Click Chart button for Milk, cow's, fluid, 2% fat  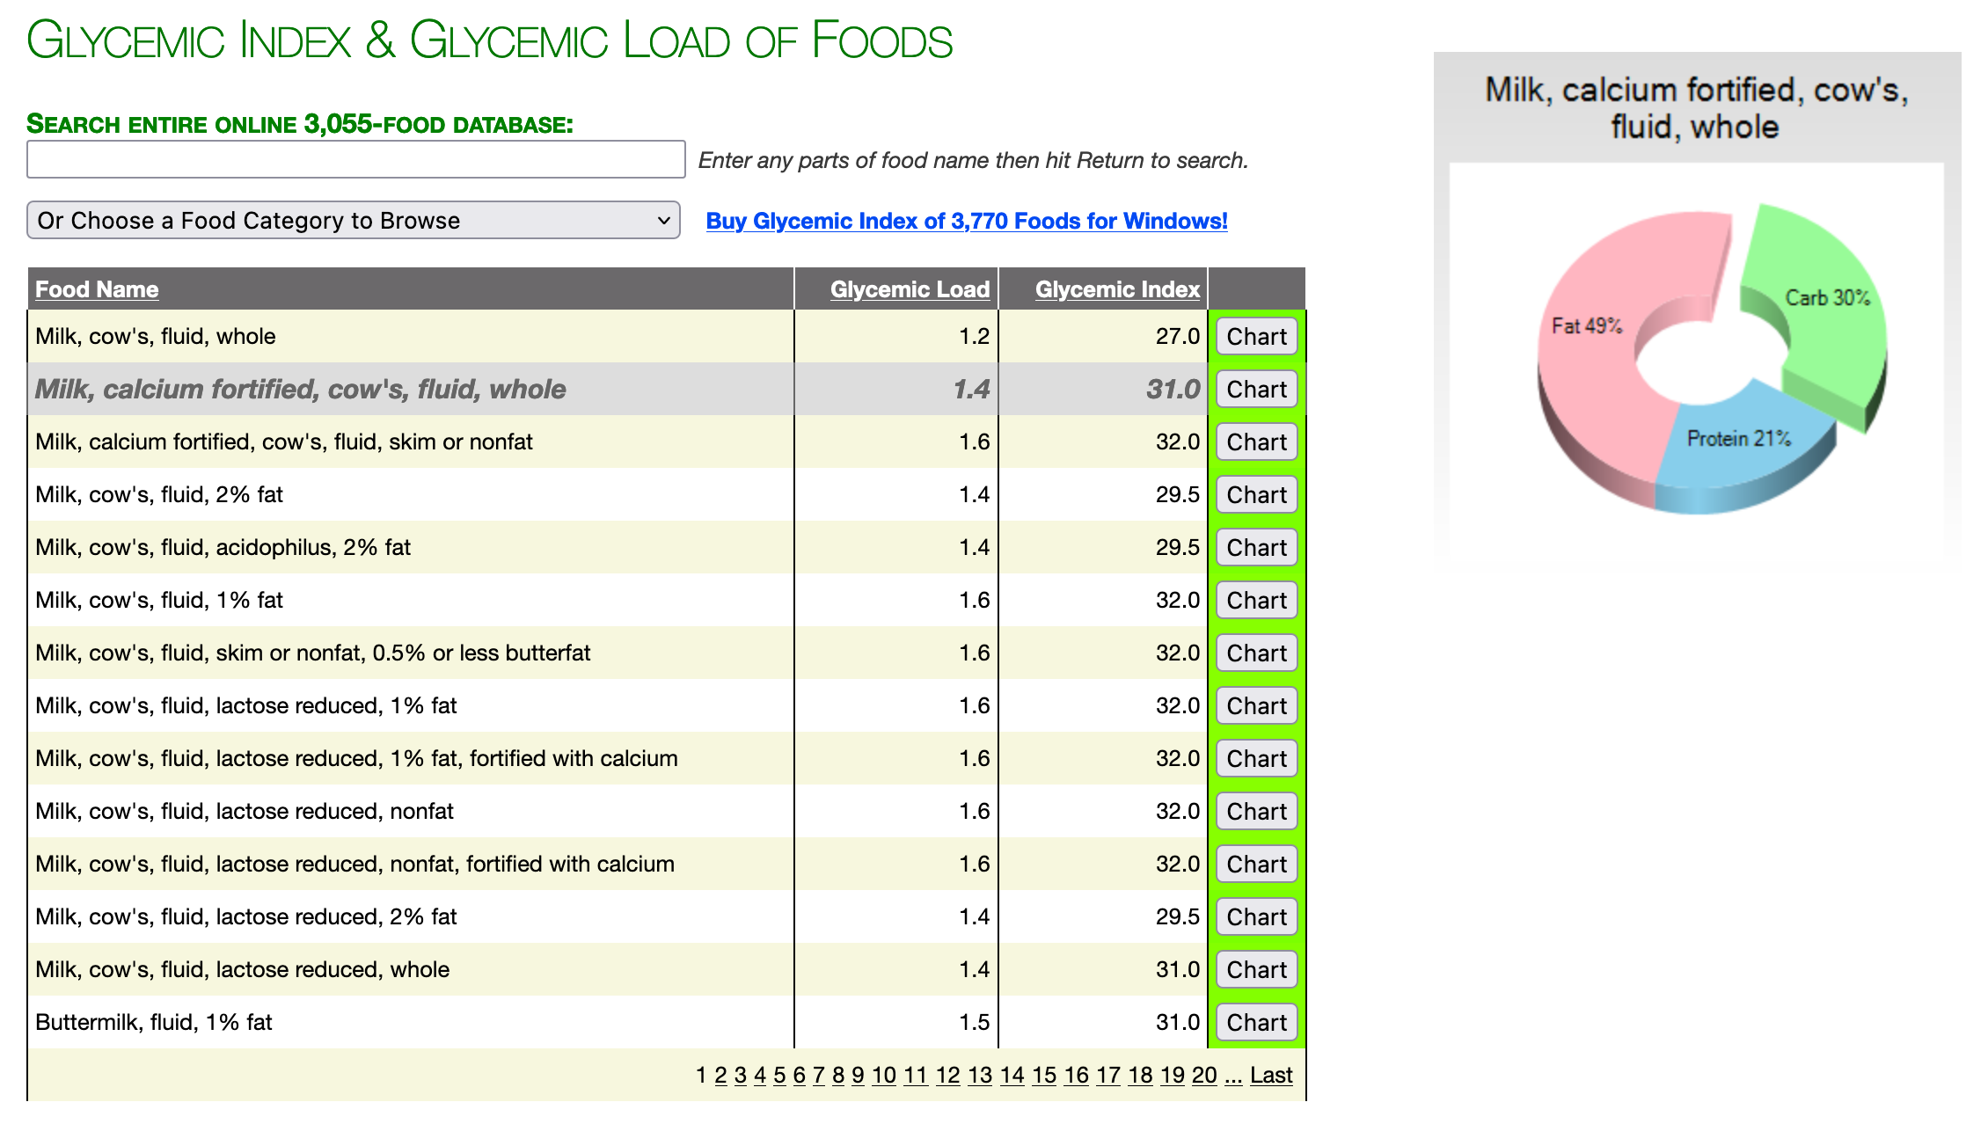coord(1256,494)
